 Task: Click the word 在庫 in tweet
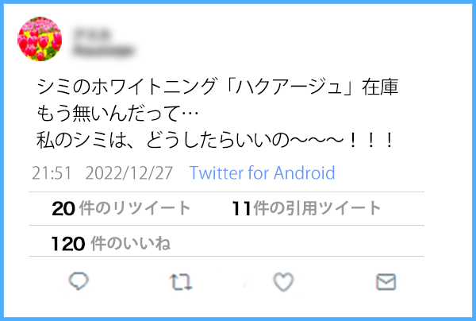tap(380, 87)
